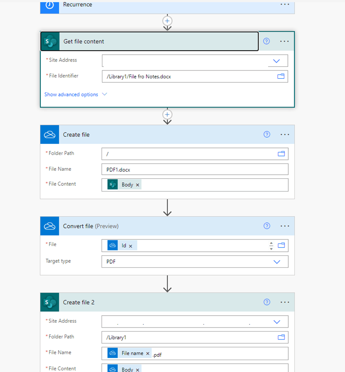Click the chevron next to Show advanced options
Viewport: 345px width, 372px height.
click(105, 94)
